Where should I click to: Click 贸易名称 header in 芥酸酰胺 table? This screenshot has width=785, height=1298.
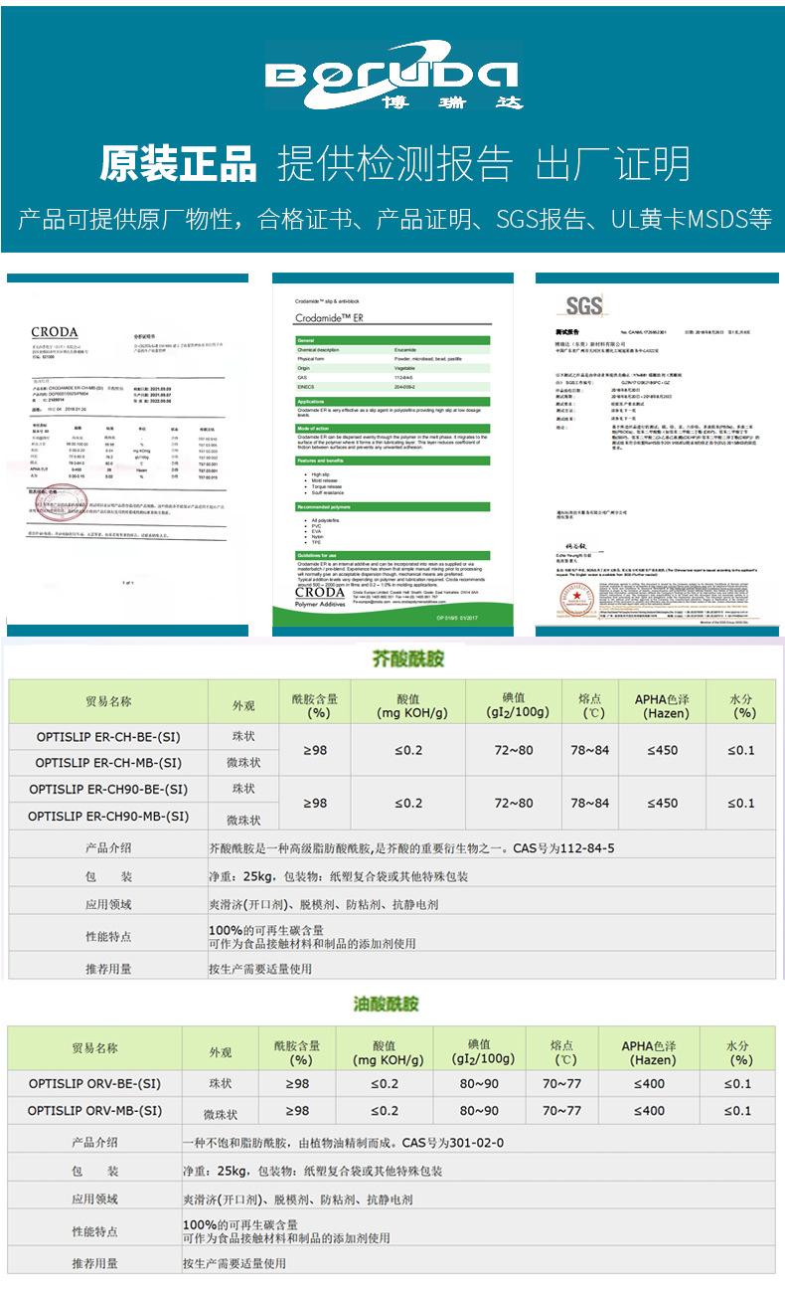tap(108, 701)
